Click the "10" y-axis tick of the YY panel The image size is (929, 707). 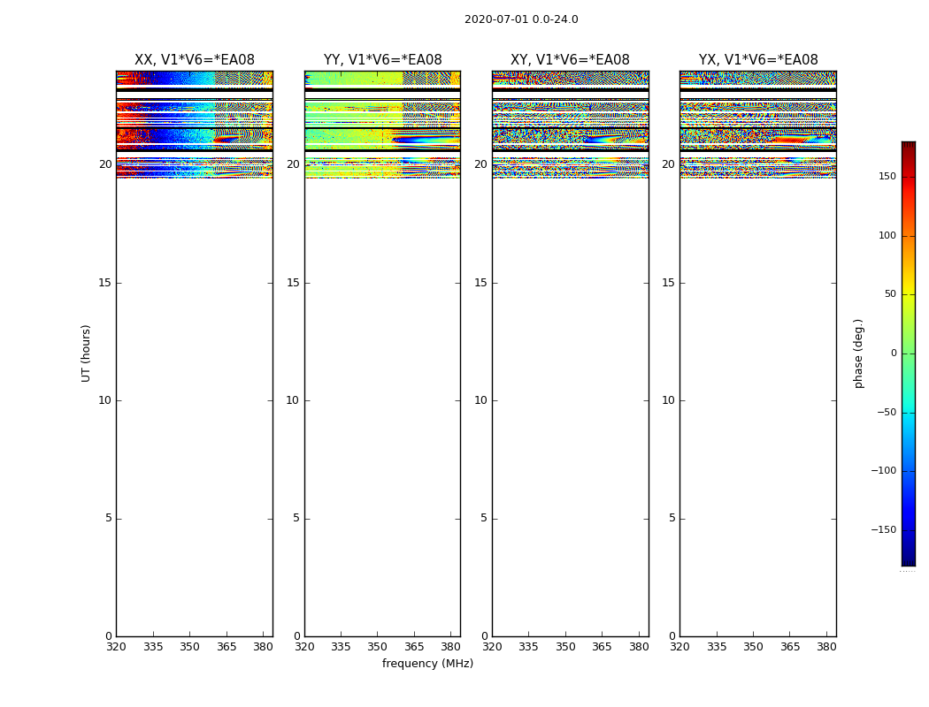coord(293,400)
